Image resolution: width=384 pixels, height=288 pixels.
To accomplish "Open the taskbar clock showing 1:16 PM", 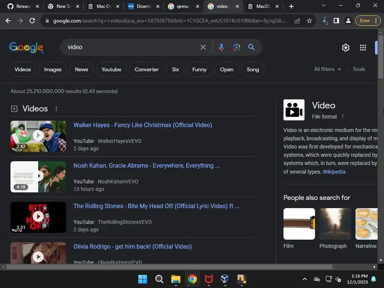I will click(x=357, y=279).
